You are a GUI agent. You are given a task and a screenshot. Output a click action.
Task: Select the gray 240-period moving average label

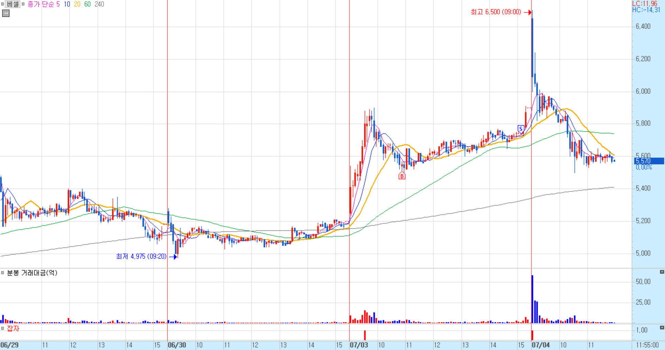99,4
